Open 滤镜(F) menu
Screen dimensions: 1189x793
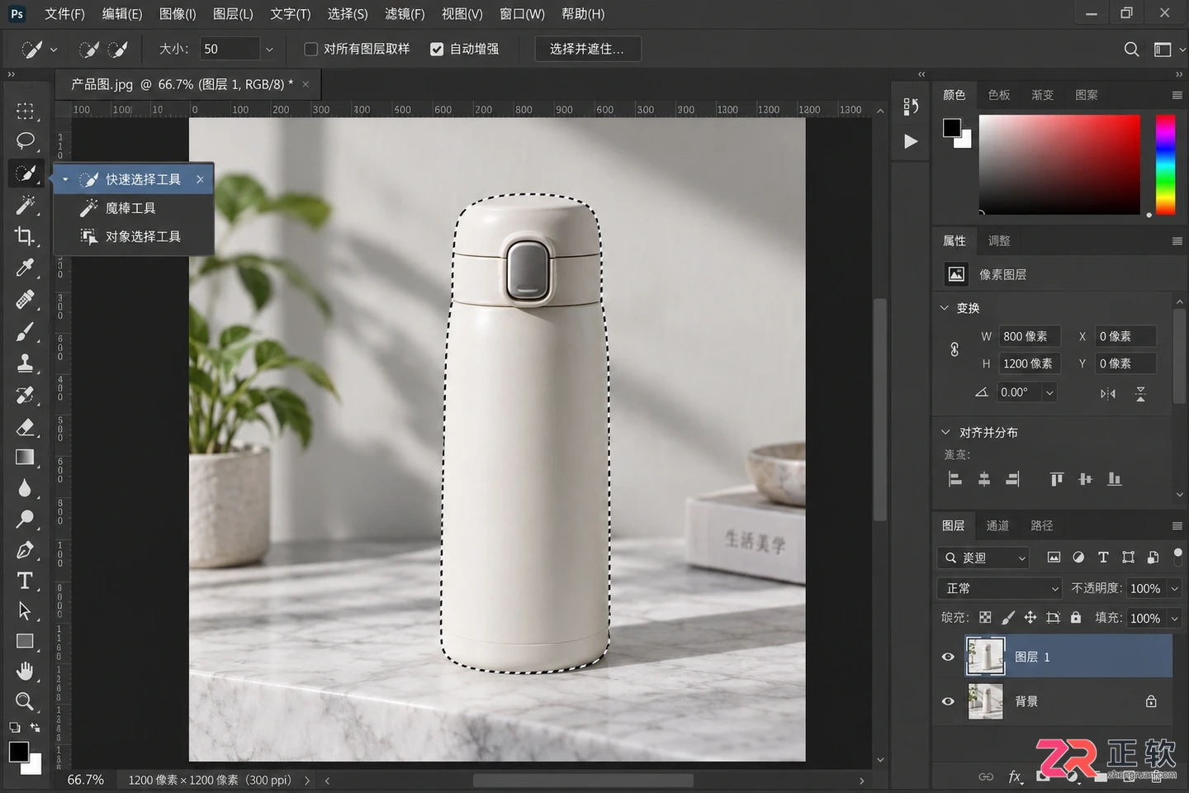click(x=405, y=14)
